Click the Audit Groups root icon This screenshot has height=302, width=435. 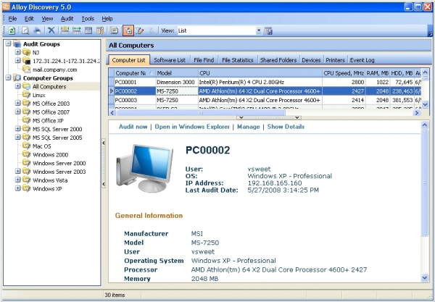pos(17,44)
